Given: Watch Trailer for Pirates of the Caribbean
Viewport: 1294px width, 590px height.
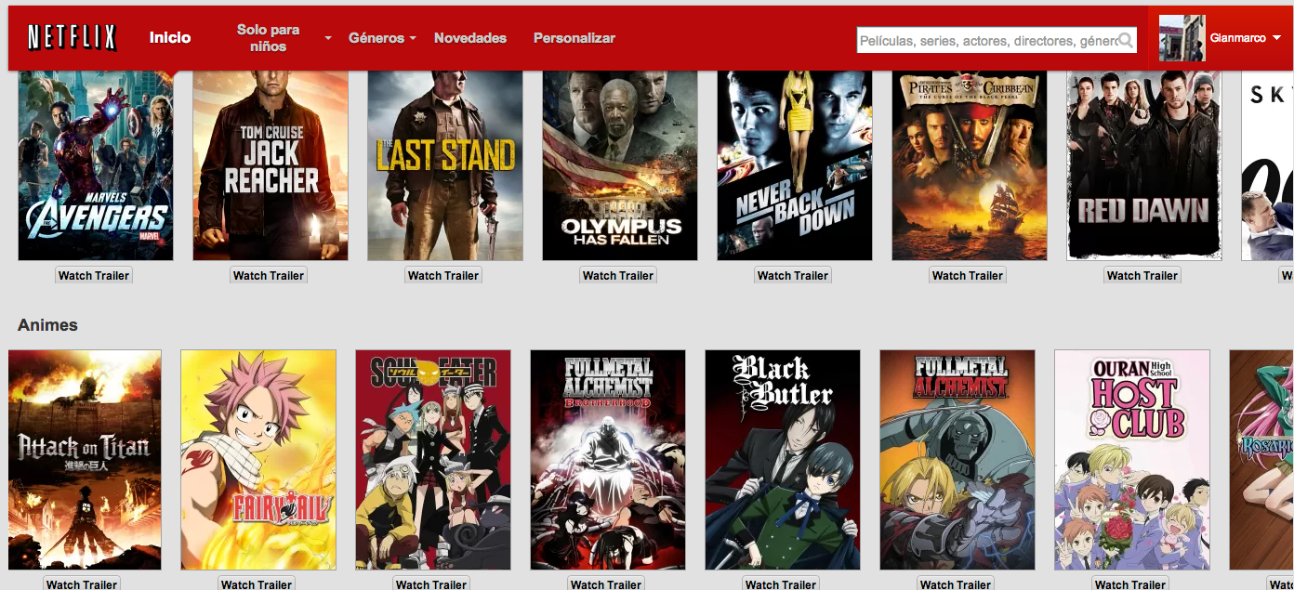Looking at the screenshot, I should (x=968, y=275).
